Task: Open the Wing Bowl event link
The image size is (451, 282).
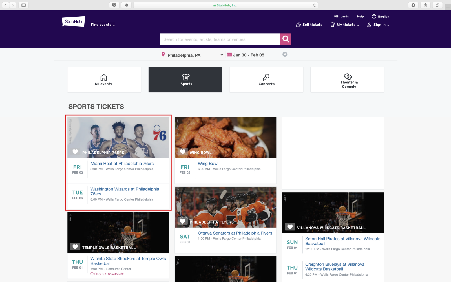Action: pos(208,164)
